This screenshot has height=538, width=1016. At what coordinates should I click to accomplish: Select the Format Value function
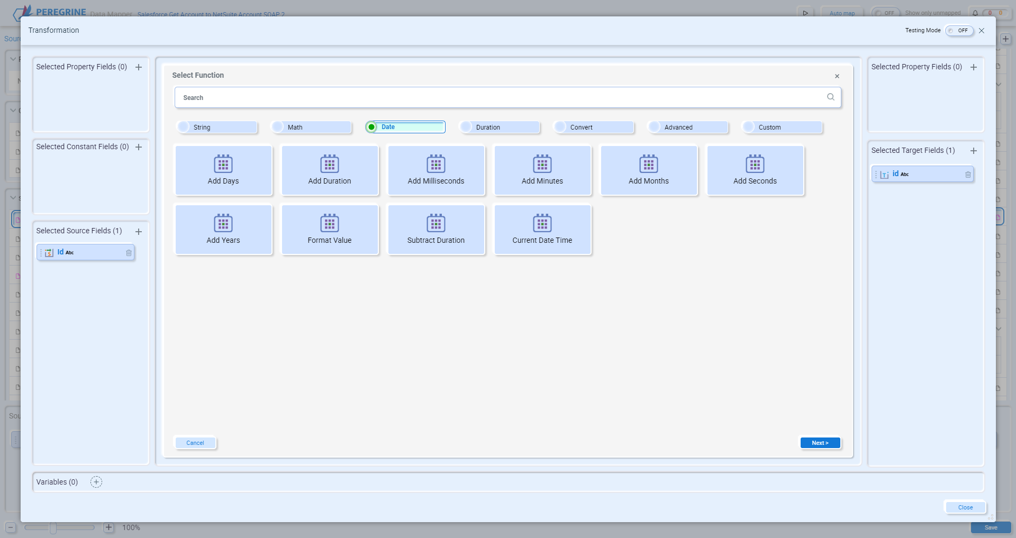[330, 230]
